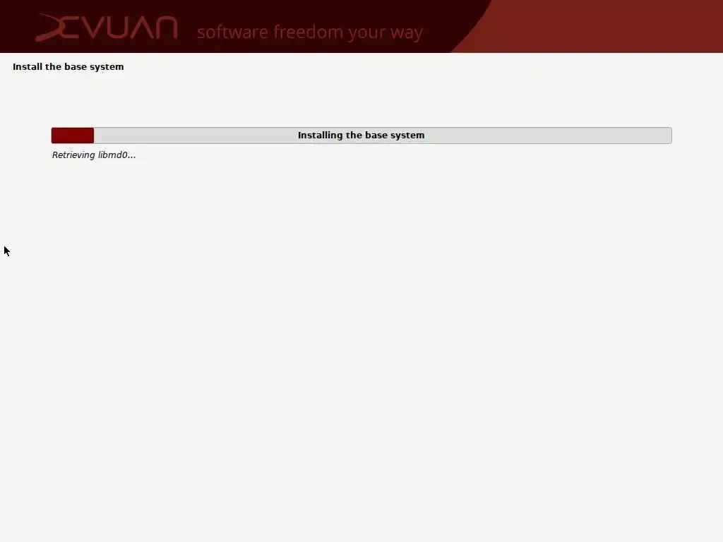723x542 pixels.
Task: Click the word "freedom" in the banner
Action: [308, 32]
